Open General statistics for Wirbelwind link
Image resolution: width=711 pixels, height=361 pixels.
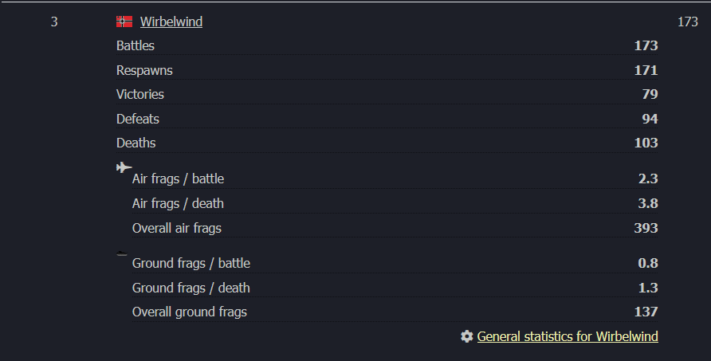(568, 336)
